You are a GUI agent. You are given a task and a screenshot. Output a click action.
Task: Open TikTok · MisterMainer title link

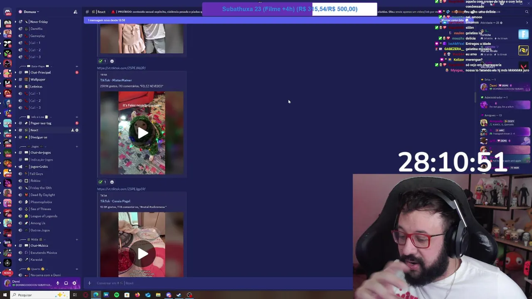(x=116, y=80)
